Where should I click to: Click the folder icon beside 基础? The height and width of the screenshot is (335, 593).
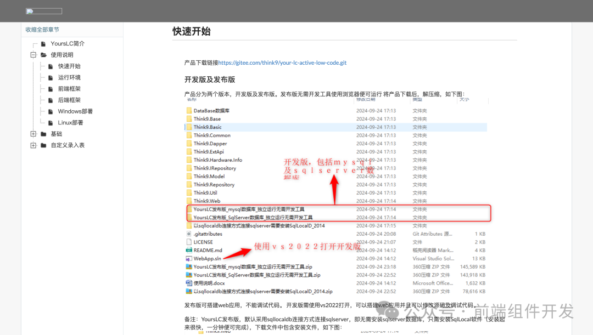(x=43, y=134)
